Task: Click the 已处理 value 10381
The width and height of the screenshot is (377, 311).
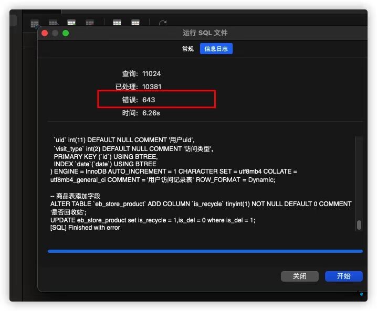Action: click(x=151, y=87)
